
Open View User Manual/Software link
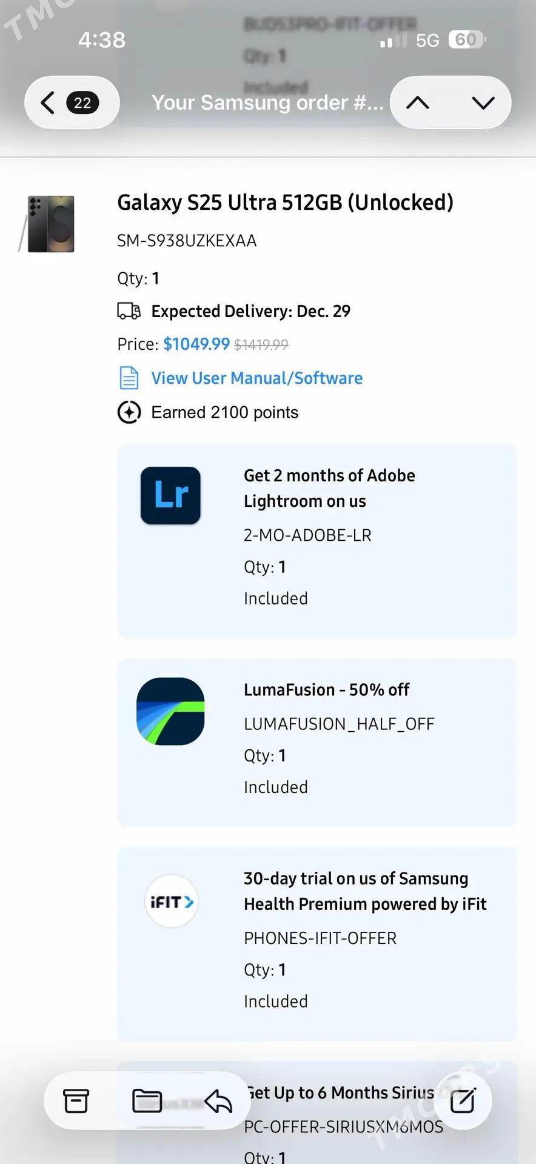tap(256, 378)
